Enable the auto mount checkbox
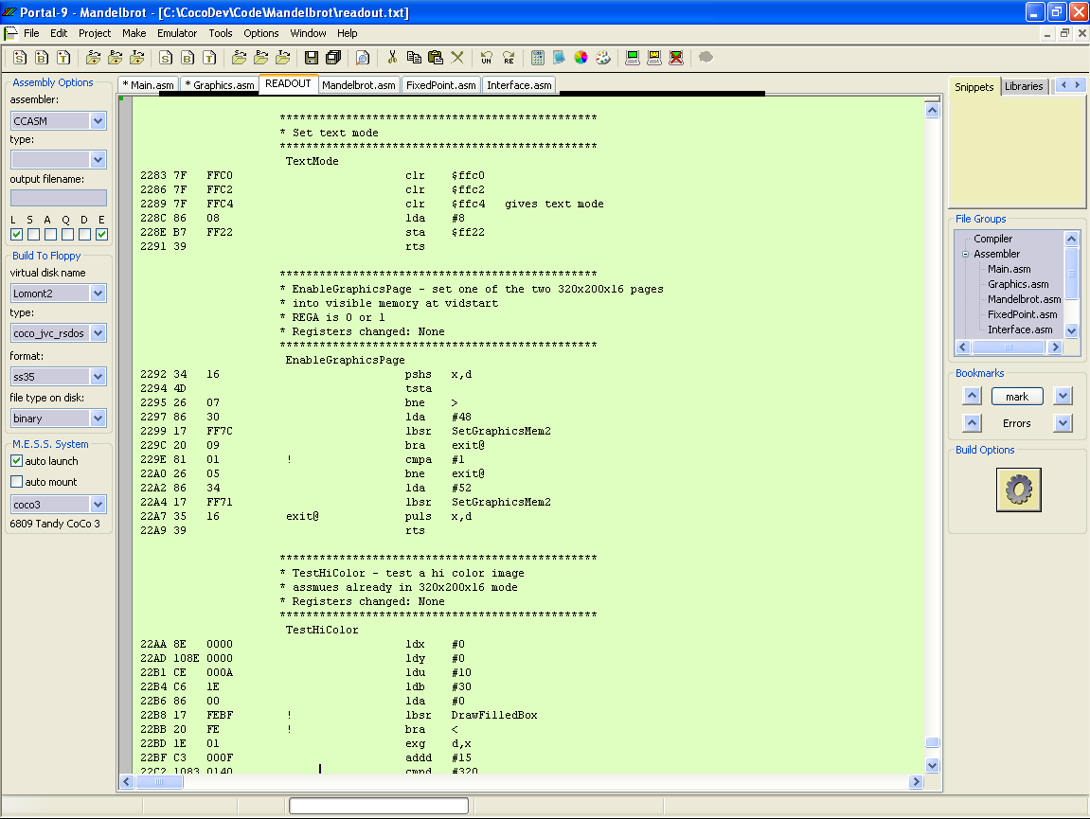The width and height of the screenshot is (1090, 819). [17, 482]
